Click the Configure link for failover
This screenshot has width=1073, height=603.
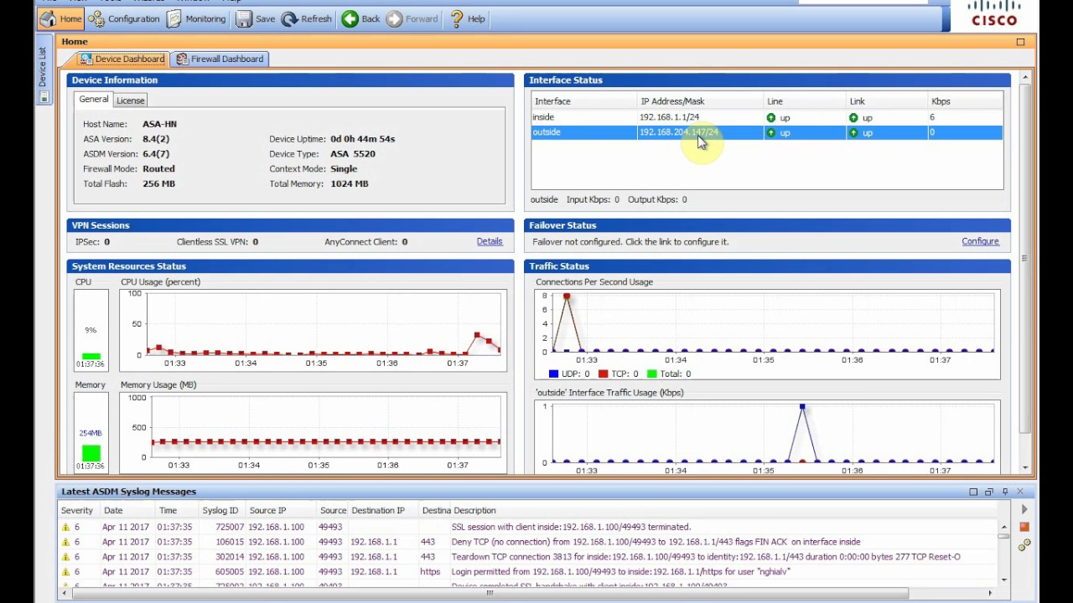pyautogui.click(x=980, y=241)
